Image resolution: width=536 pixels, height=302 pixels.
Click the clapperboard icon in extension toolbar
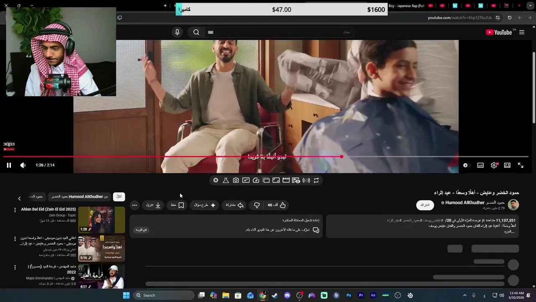[286, 180]
